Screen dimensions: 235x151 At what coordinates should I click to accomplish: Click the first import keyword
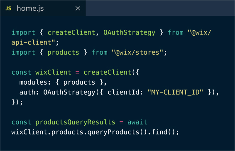23,32
